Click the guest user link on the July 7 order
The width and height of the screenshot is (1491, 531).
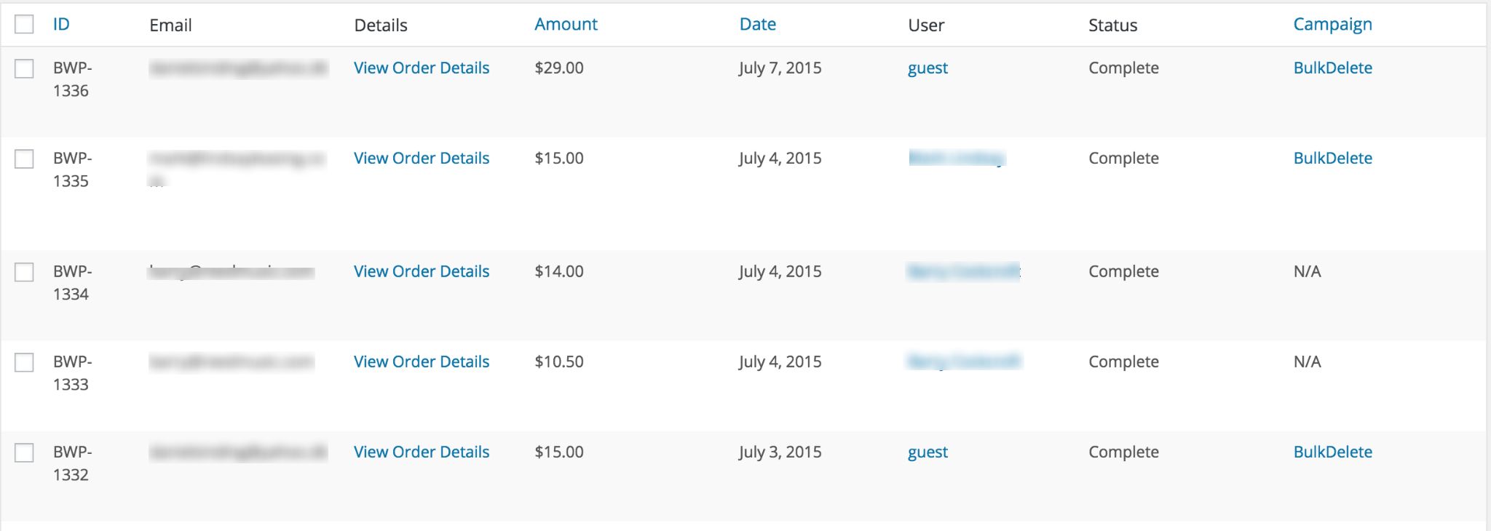(928, 68)
